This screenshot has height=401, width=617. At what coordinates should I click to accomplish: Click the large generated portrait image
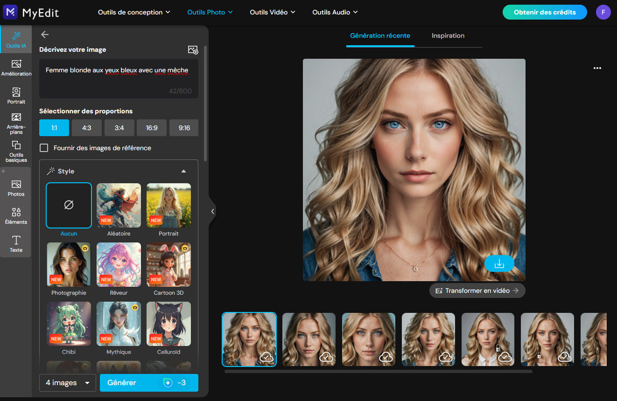(414, 170)
